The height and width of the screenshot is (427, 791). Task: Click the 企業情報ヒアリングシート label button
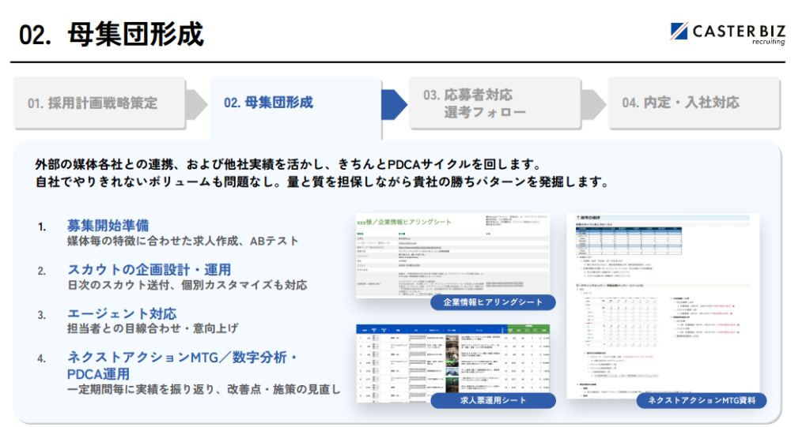493,302
